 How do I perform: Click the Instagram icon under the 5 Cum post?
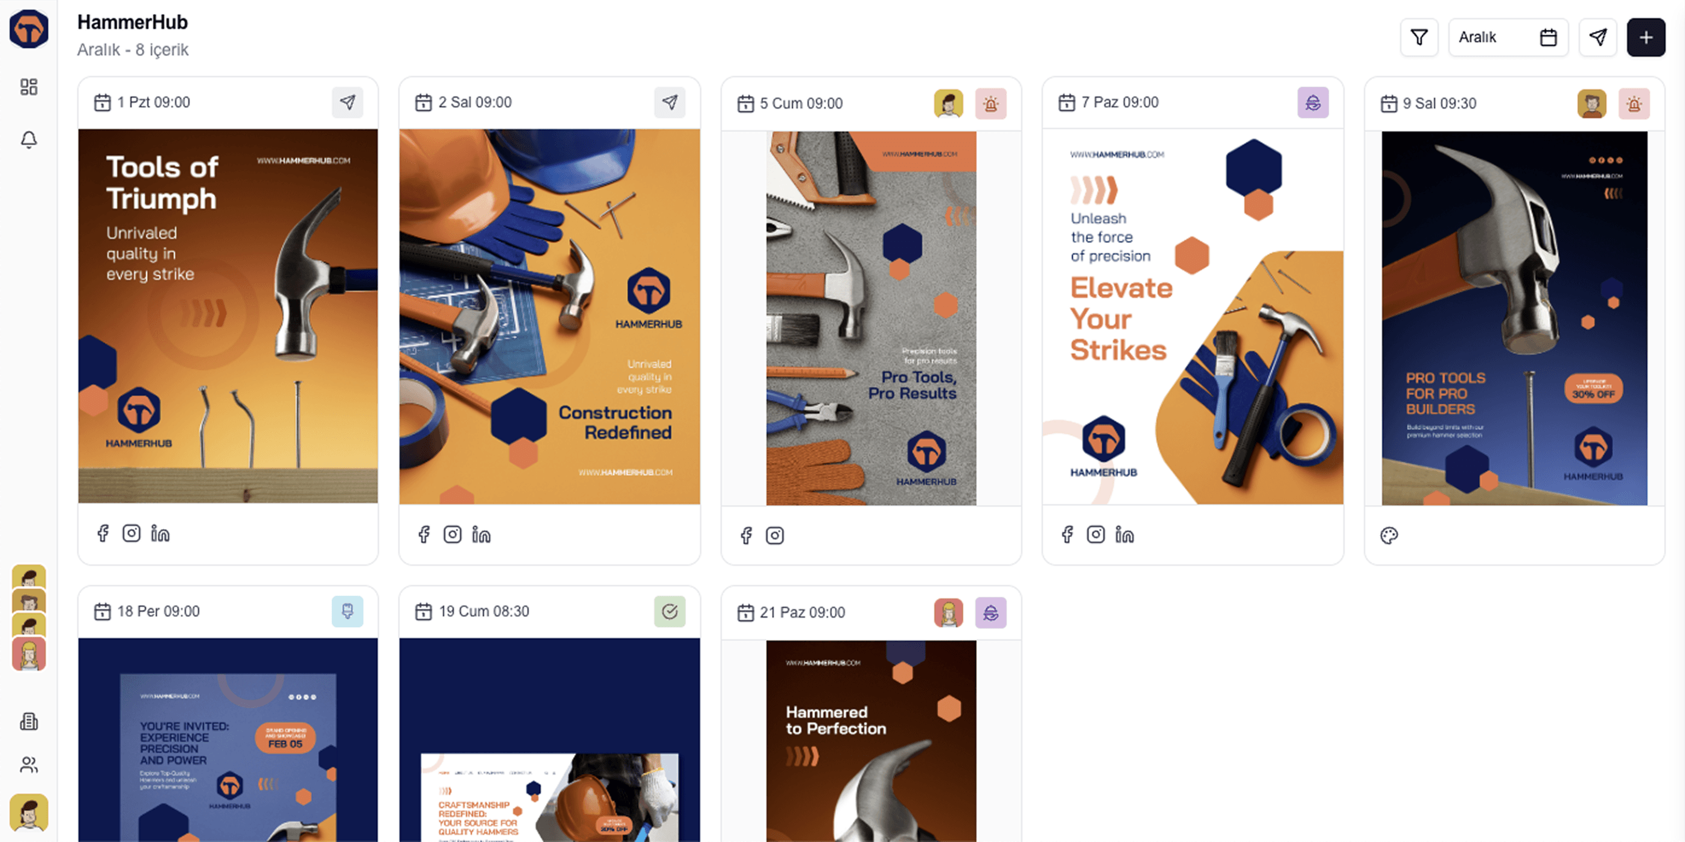tap(774, 536)
